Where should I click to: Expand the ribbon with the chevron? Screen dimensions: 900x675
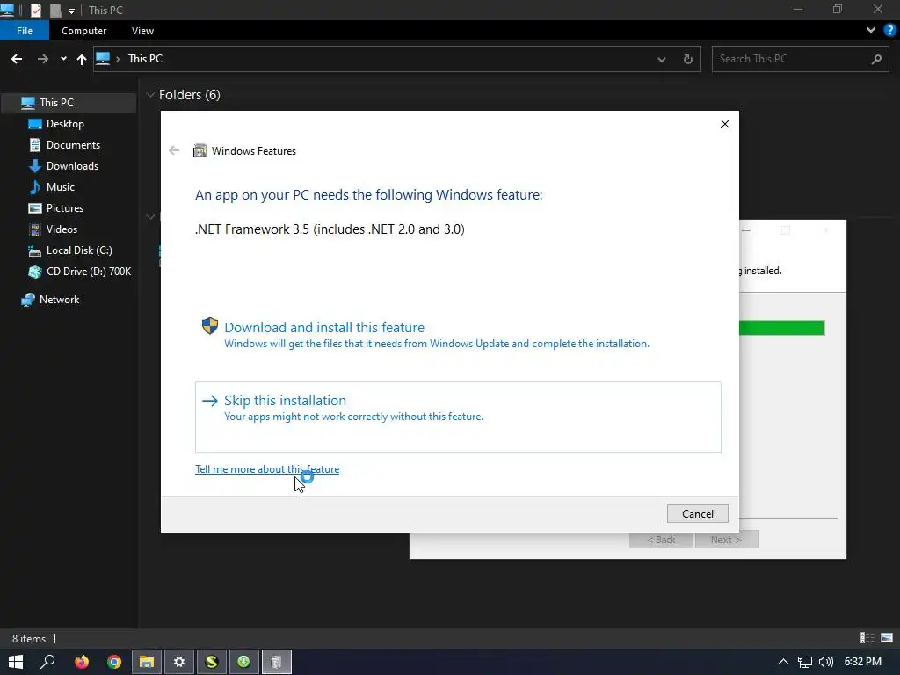(x=871, y=30)
